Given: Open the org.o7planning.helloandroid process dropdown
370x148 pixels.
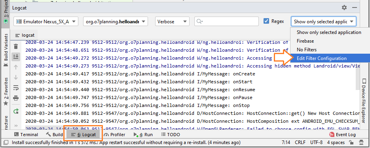Looking at the screenshot, I should click(116, 21).
